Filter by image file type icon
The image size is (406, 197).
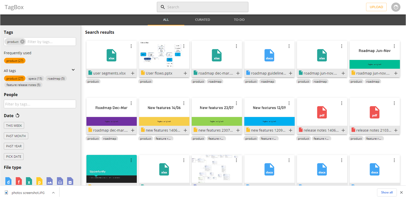[x=50, y=181]
